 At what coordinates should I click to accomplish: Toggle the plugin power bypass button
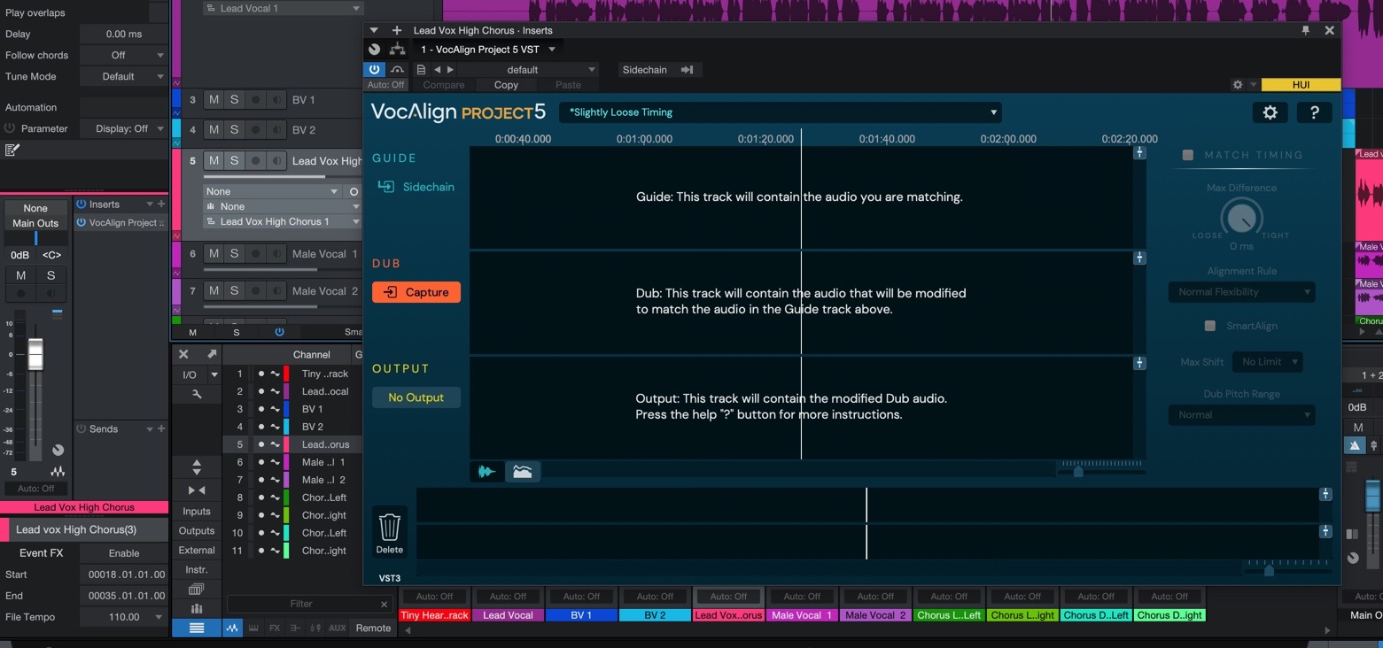374,69
